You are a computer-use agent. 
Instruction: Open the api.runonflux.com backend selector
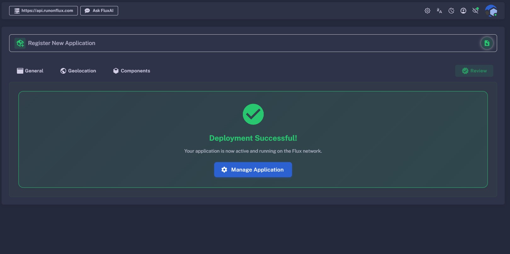point(43,11)
